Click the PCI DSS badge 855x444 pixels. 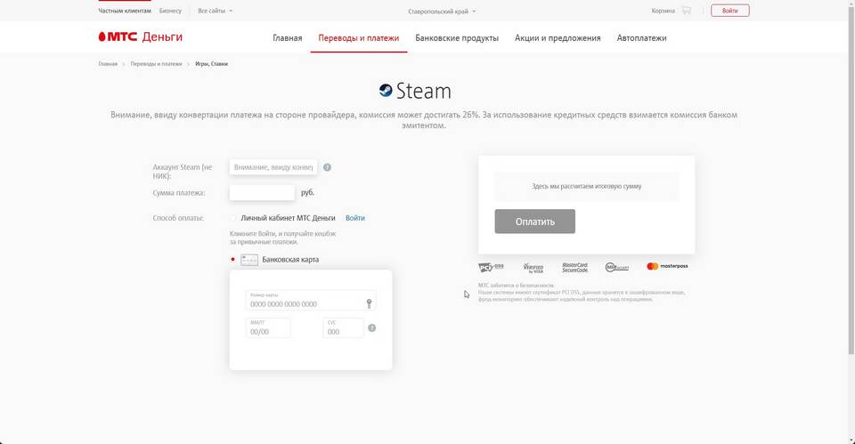(x=491, y=267)
